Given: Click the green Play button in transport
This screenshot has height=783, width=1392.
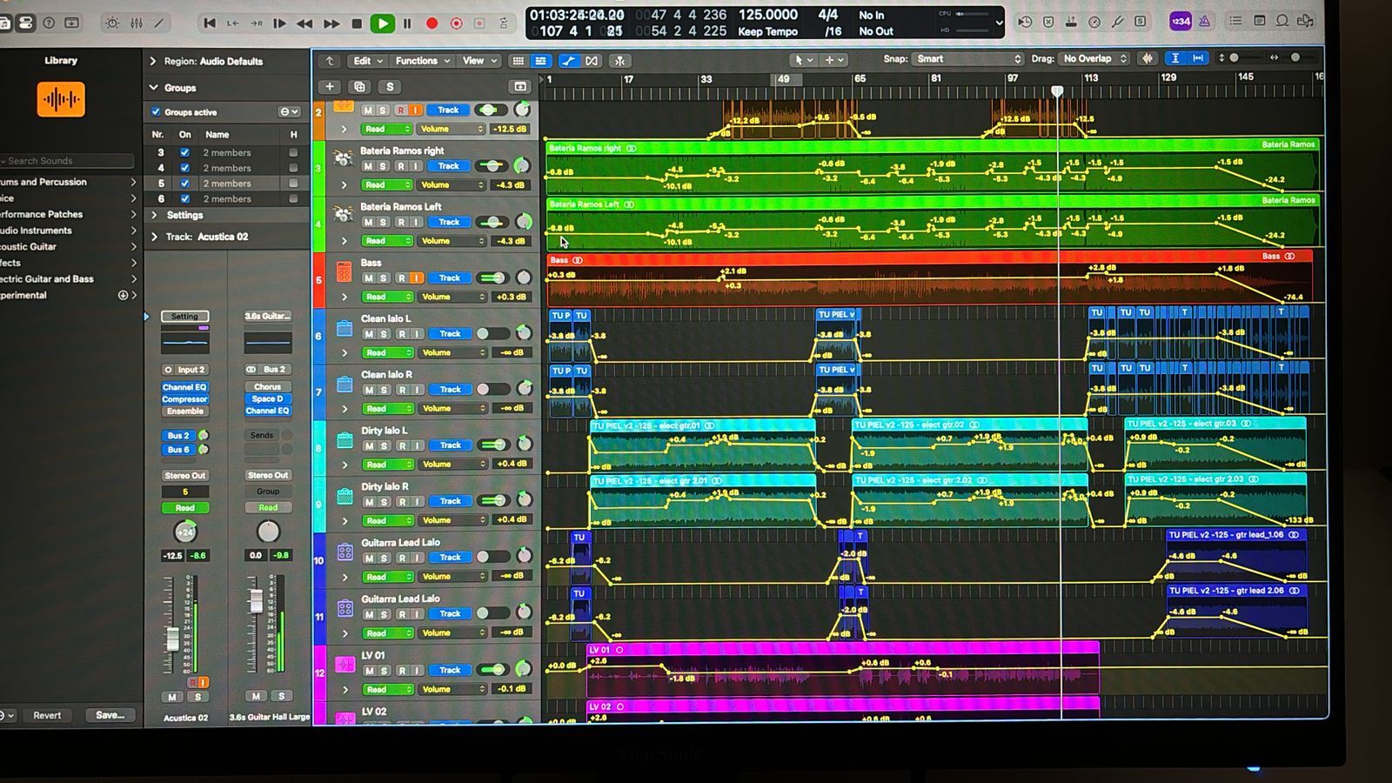Looking at the screenshot, I should pyautogui.click(x=382, y=23).
